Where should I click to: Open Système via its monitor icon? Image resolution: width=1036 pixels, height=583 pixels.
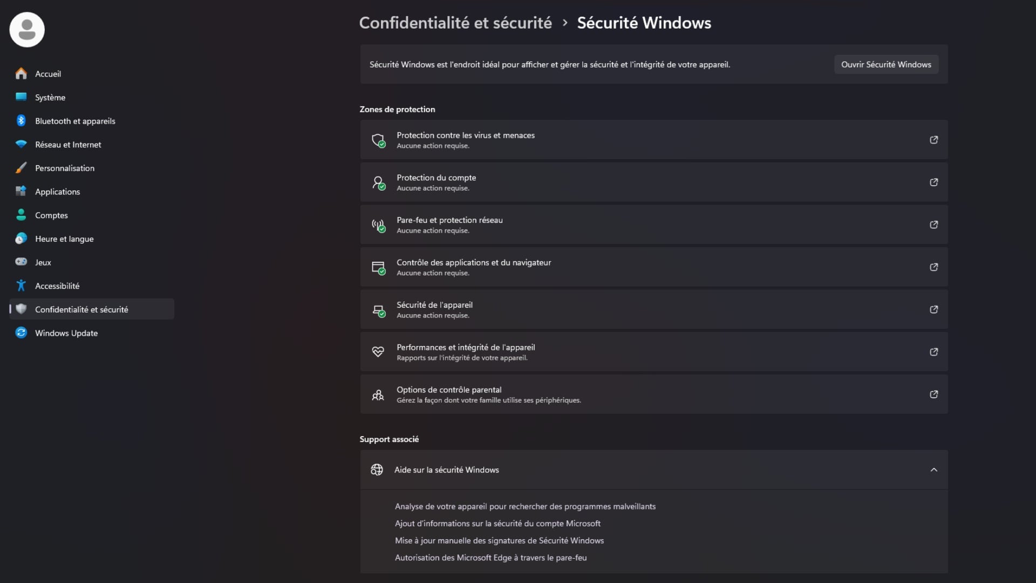21,97
